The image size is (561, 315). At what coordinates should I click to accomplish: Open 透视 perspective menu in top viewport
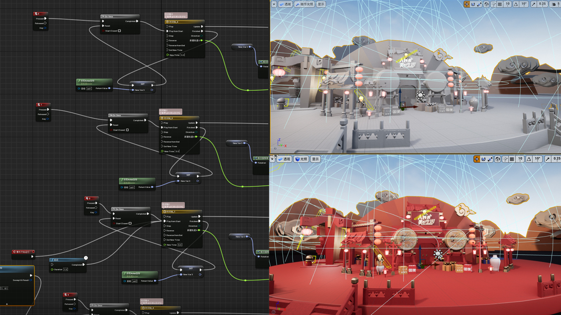(285, 4)
